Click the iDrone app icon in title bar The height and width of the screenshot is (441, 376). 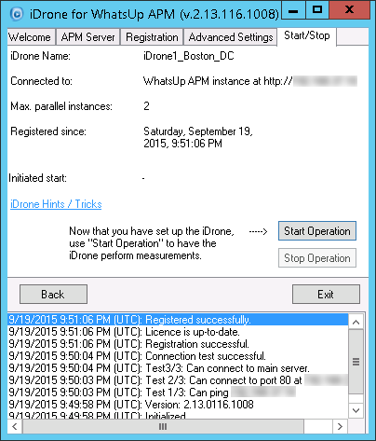click(x=16, y=13)
